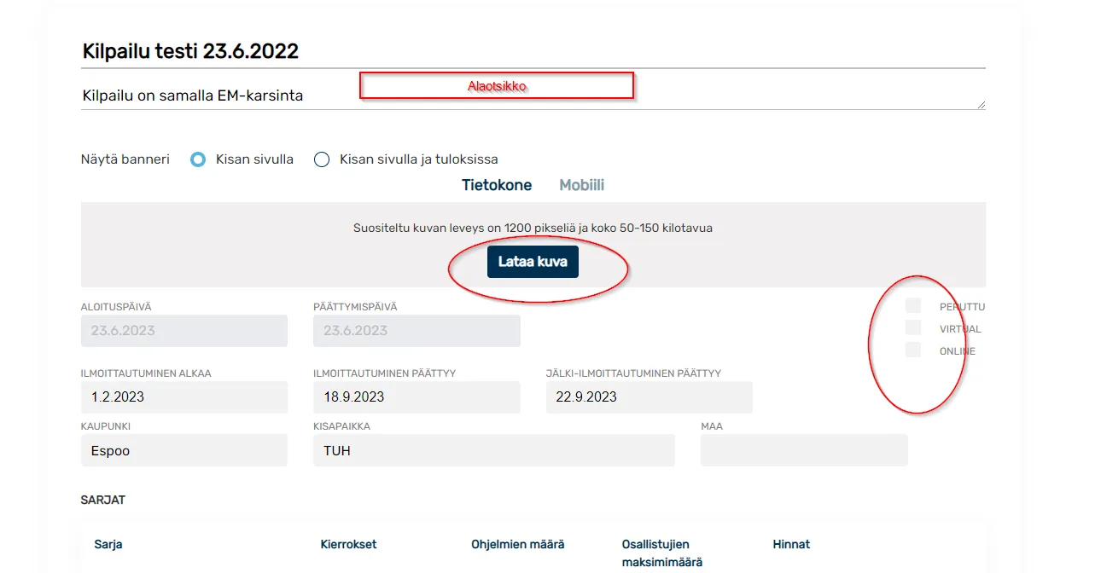Click the 'Osallistujien maksimimäärä' column header
The height and width of the screenshot is (573, 1101).
662,553
